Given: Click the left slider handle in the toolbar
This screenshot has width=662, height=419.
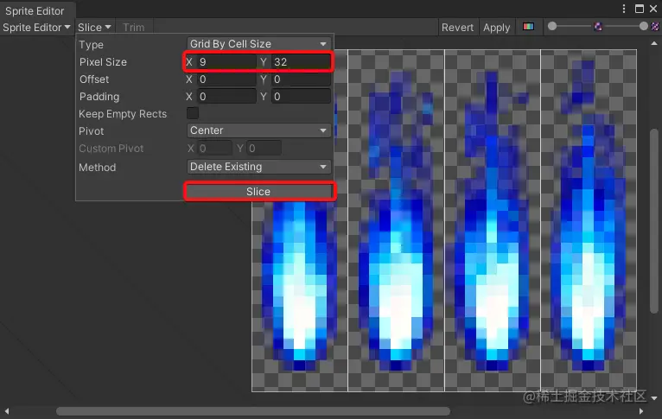Looking at the screenshot, I should click(x=551, y=26).
